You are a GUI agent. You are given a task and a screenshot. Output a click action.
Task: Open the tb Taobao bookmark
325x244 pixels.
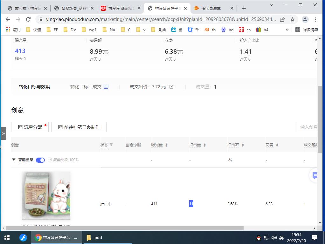pyautogui.click(x=210, y=30)
